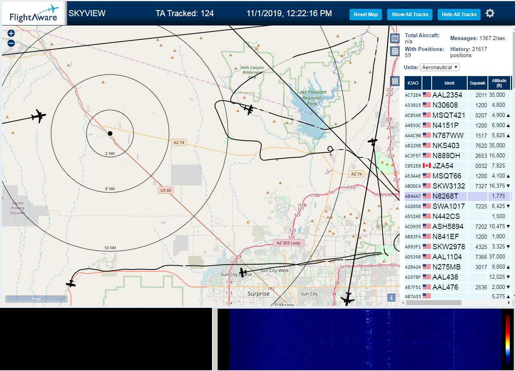
Task: Select the JZA54 aircraft row
Action: pyautogui.click(x=458, y=165)
